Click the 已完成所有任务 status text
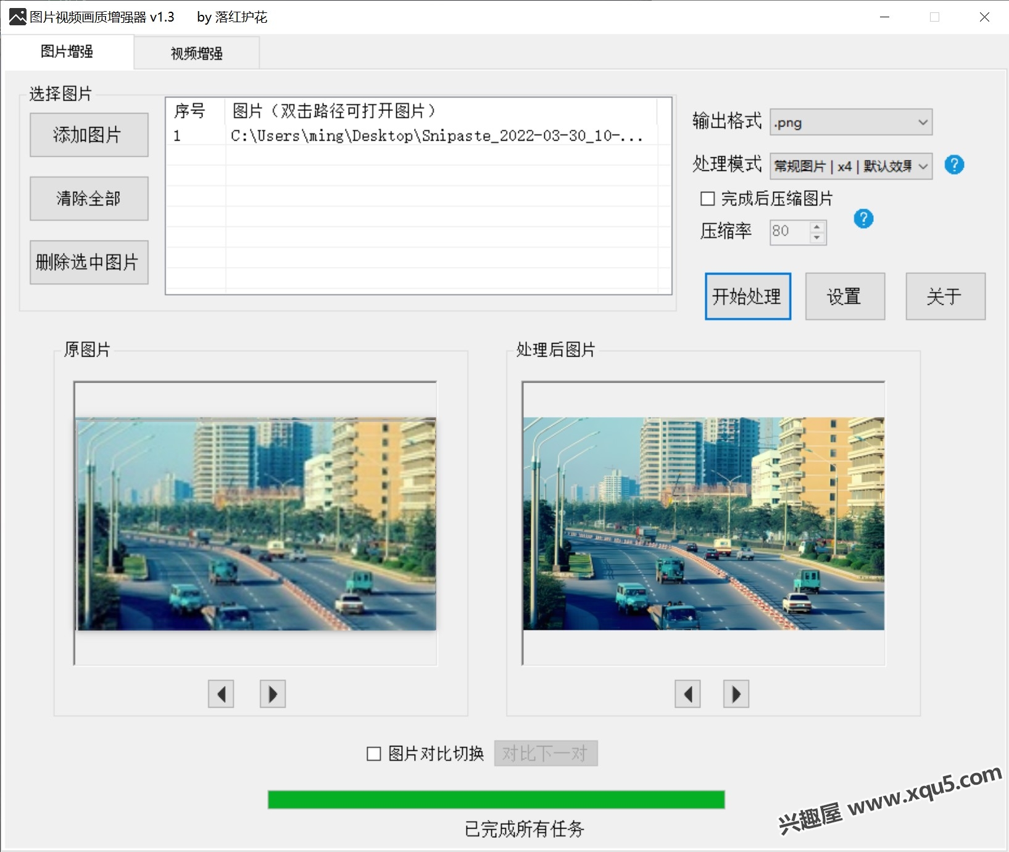The image size is (1009, 852). (525, 829)
